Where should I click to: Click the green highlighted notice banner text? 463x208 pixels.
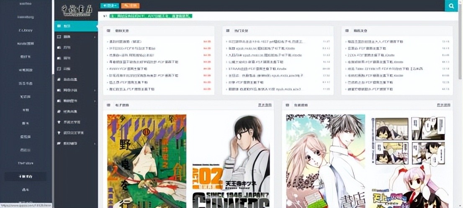tap(151, 16)
